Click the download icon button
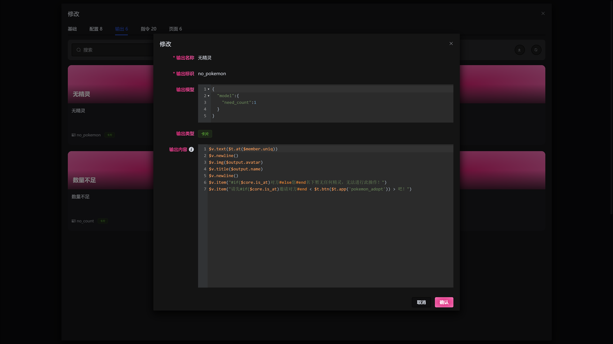This screenshot has height=344, width=613. (519, 50)
